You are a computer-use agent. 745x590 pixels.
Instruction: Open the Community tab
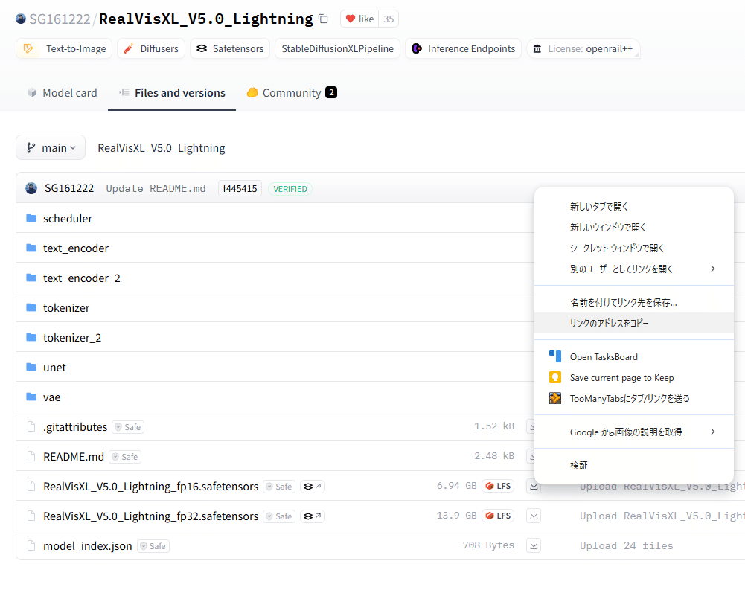point(292,93)
